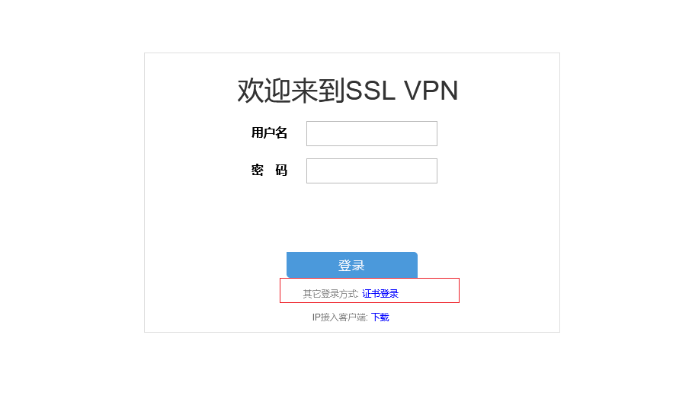Place cursor in the upper text box

click(x=372, y=133)
